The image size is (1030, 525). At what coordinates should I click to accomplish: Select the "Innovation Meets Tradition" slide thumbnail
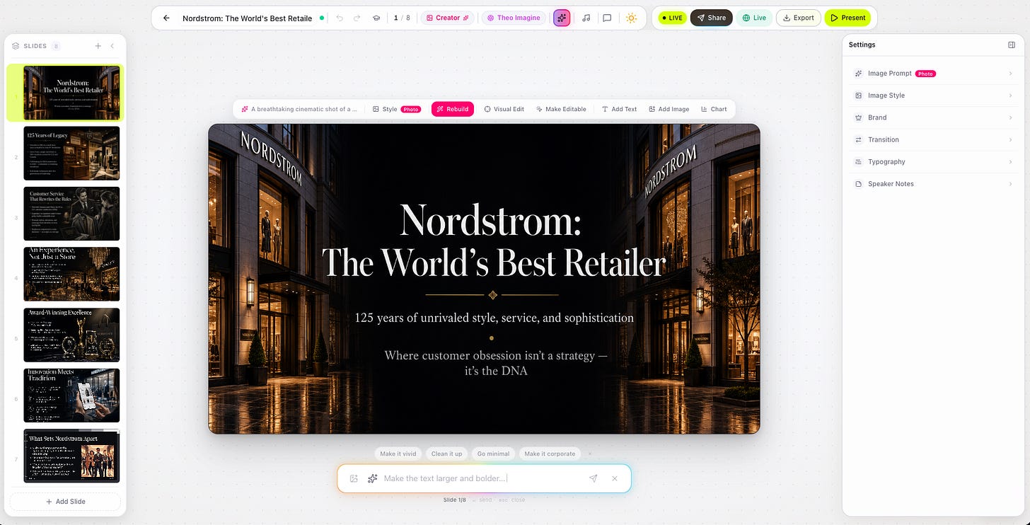[x=71, y=396]
